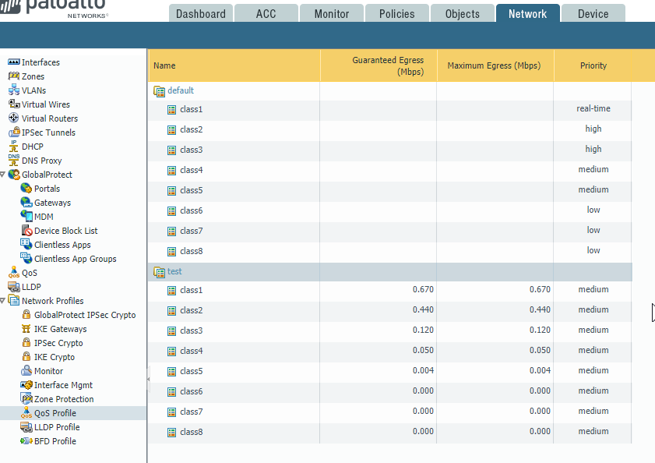The height and width of the screenshot is (463, 655).
Task: Collapse the Network Profiles tree node
Action: [x=3, y=301]
